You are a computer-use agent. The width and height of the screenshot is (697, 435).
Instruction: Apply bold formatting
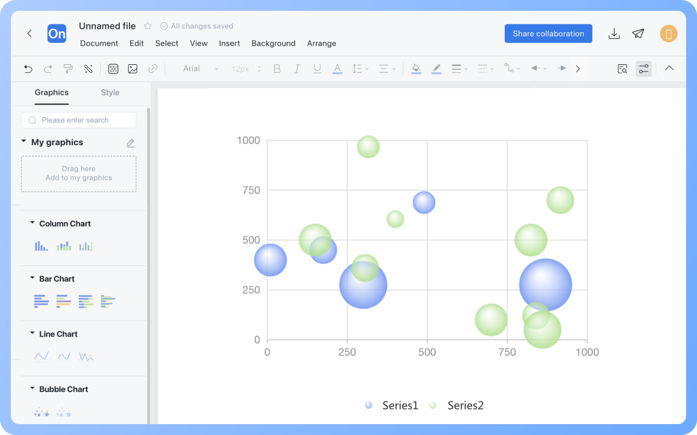(277, 69)
